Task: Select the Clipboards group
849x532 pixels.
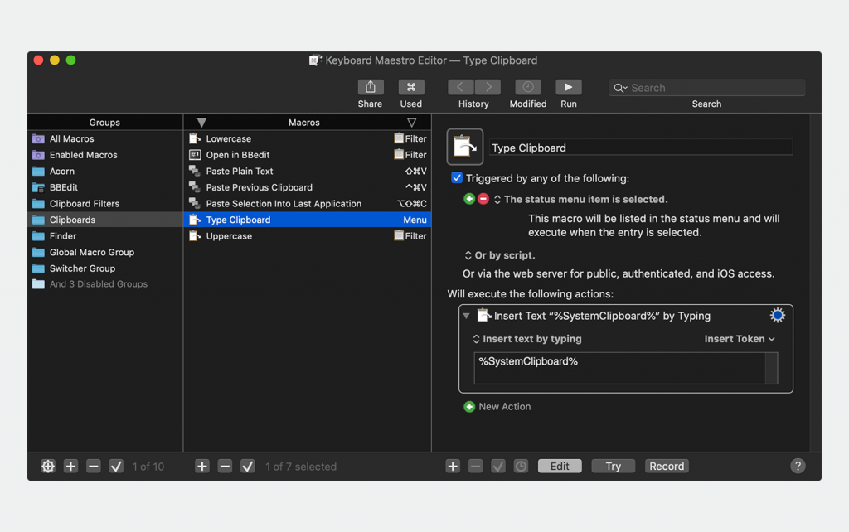Action: point(105,220)
